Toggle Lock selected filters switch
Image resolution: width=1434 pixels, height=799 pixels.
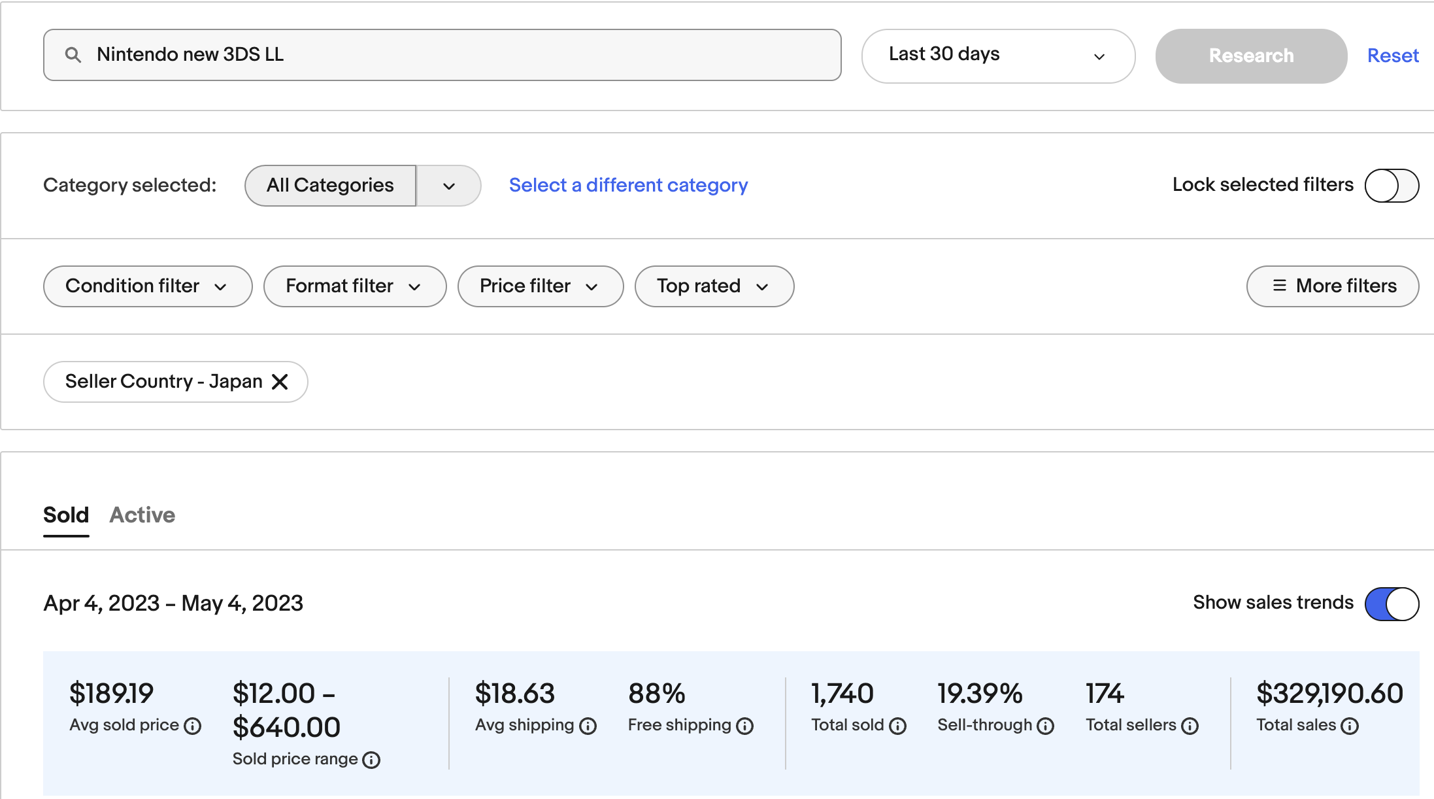click(1392, 186)
